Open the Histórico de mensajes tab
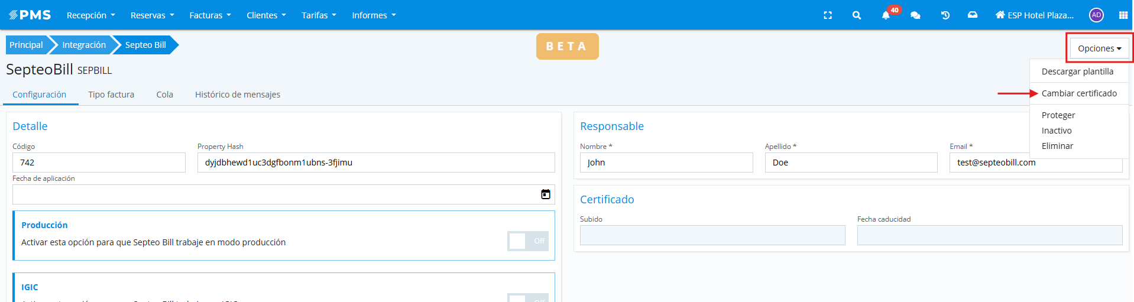This screenshot has height=302, width=1134. (x=238, y=95)
